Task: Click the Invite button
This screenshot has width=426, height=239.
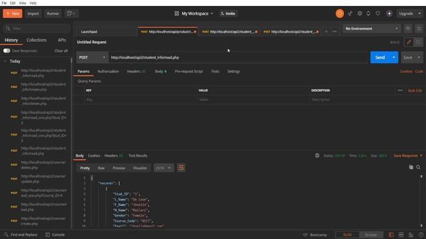Action: (228, 13)
